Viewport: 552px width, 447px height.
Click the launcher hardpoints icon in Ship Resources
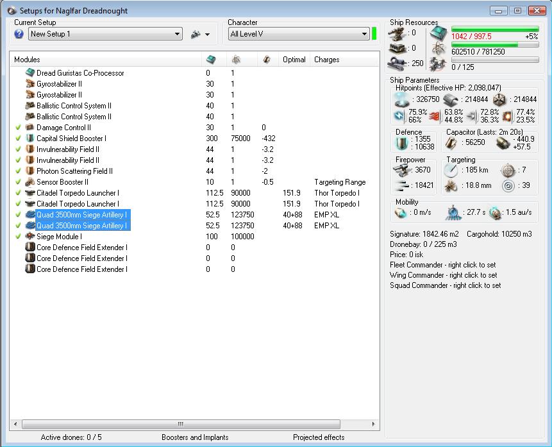[397, 48]
